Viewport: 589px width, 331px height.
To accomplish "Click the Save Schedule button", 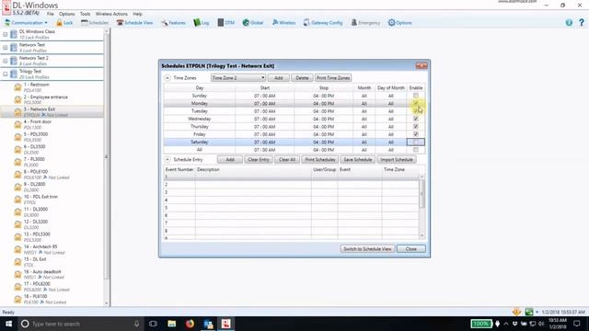I will click(358, 159).
